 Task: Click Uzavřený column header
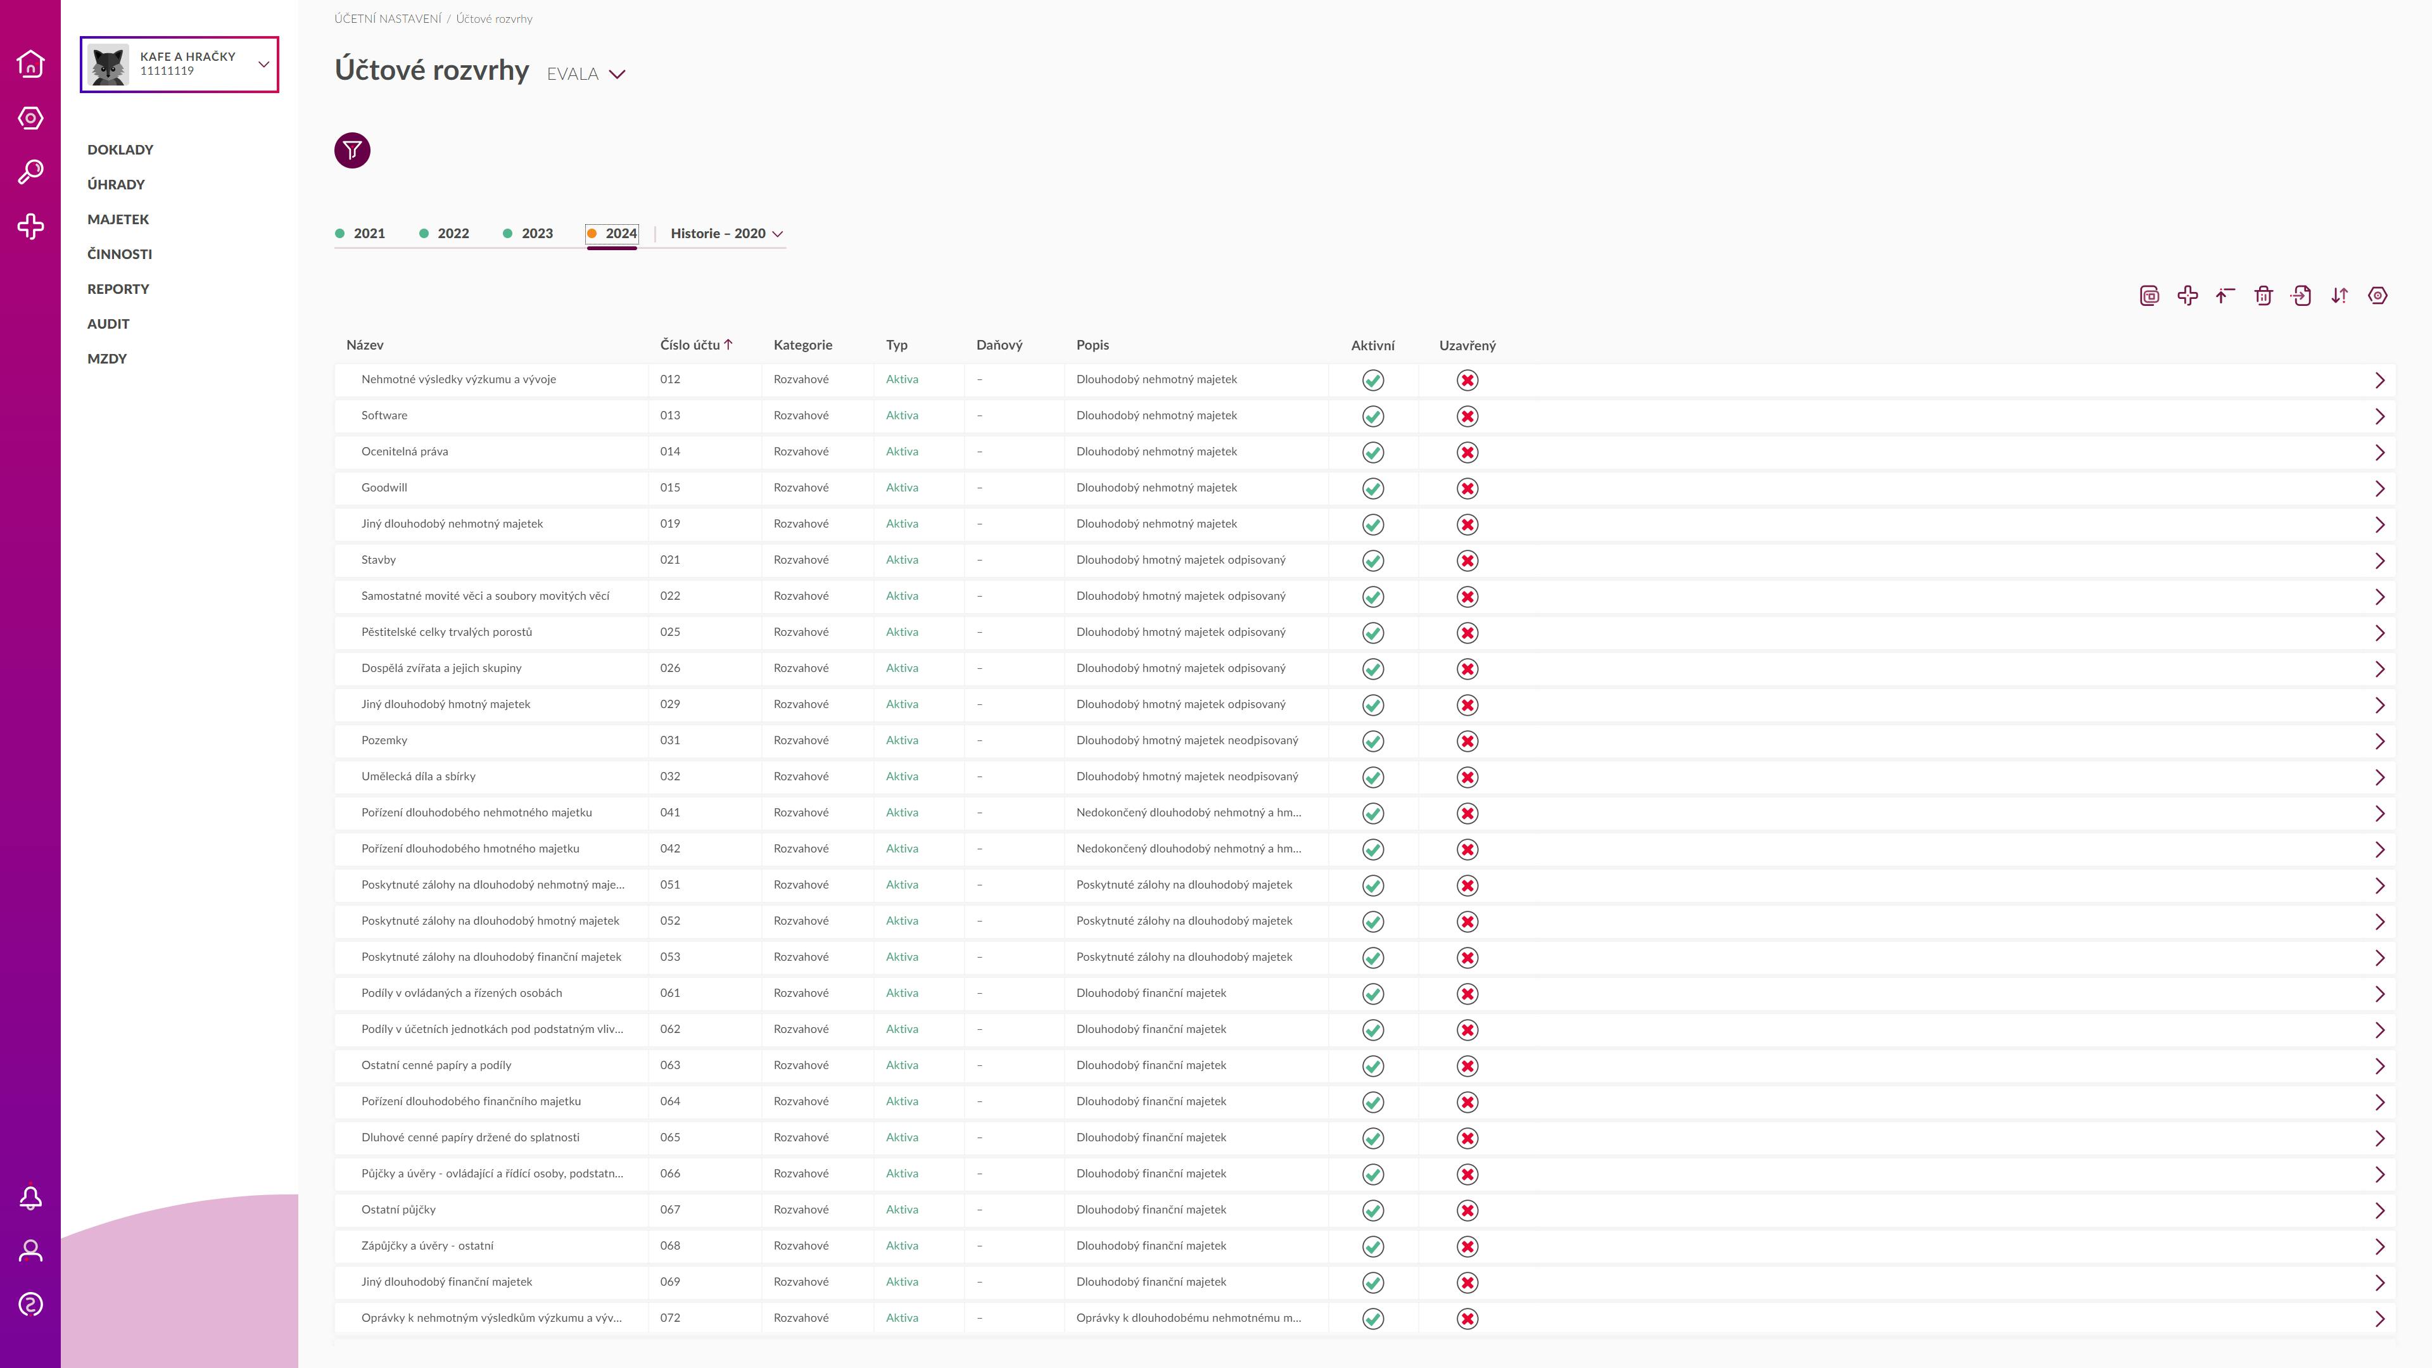1467,346
